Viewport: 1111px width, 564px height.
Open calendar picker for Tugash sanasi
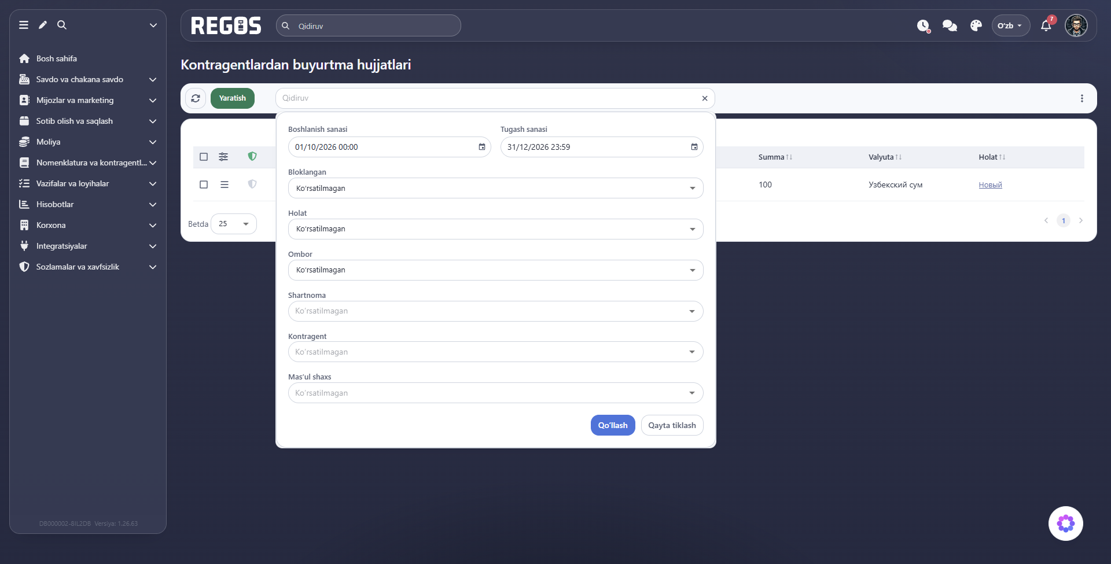click(x=694, y=147)
